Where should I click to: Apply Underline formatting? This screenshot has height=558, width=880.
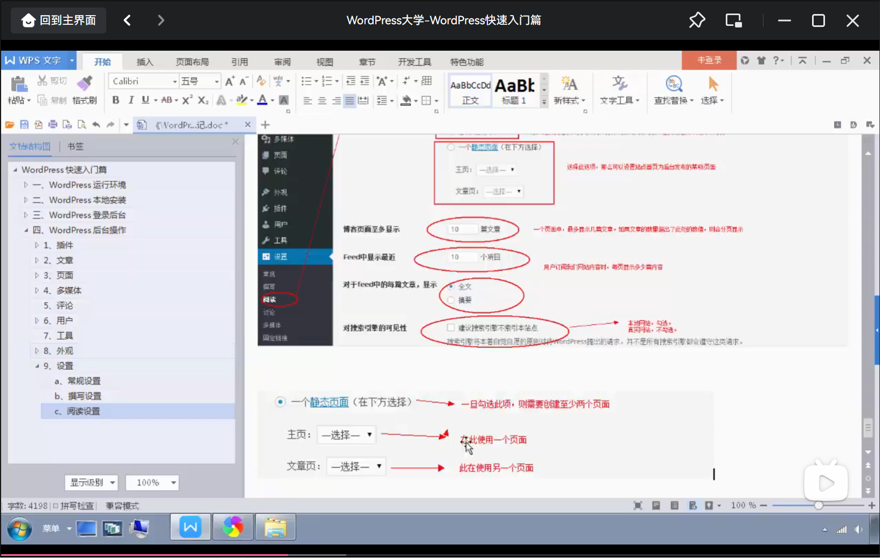click(145, 100)
